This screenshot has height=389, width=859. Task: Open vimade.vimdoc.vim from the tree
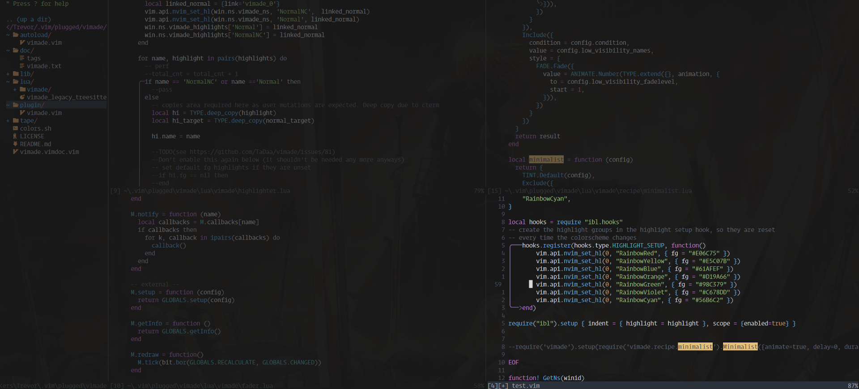coord(50,152)
